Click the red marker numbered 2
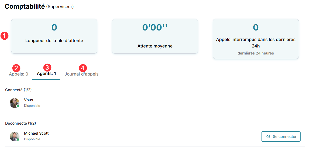Viewport: 310px width, 157px height. [x=17, y=68]
